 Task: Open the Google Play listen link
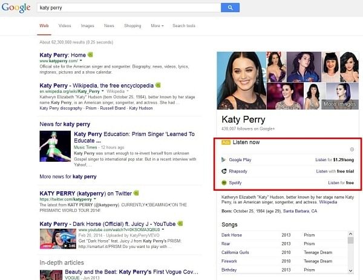(x=240, y=159)
